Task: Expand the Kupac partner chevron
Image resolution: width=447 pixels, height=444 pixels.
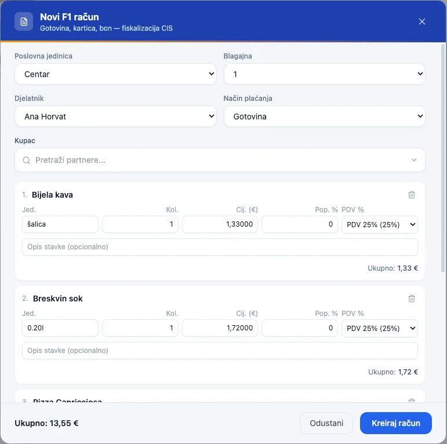Action: click(414, 160)
